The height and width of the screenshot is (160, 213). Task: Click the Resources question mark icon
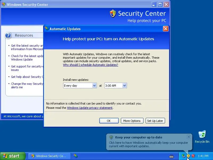8,35
